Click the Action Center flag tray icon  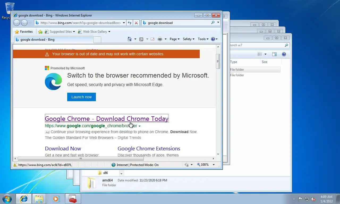click(x=300, y=199)
